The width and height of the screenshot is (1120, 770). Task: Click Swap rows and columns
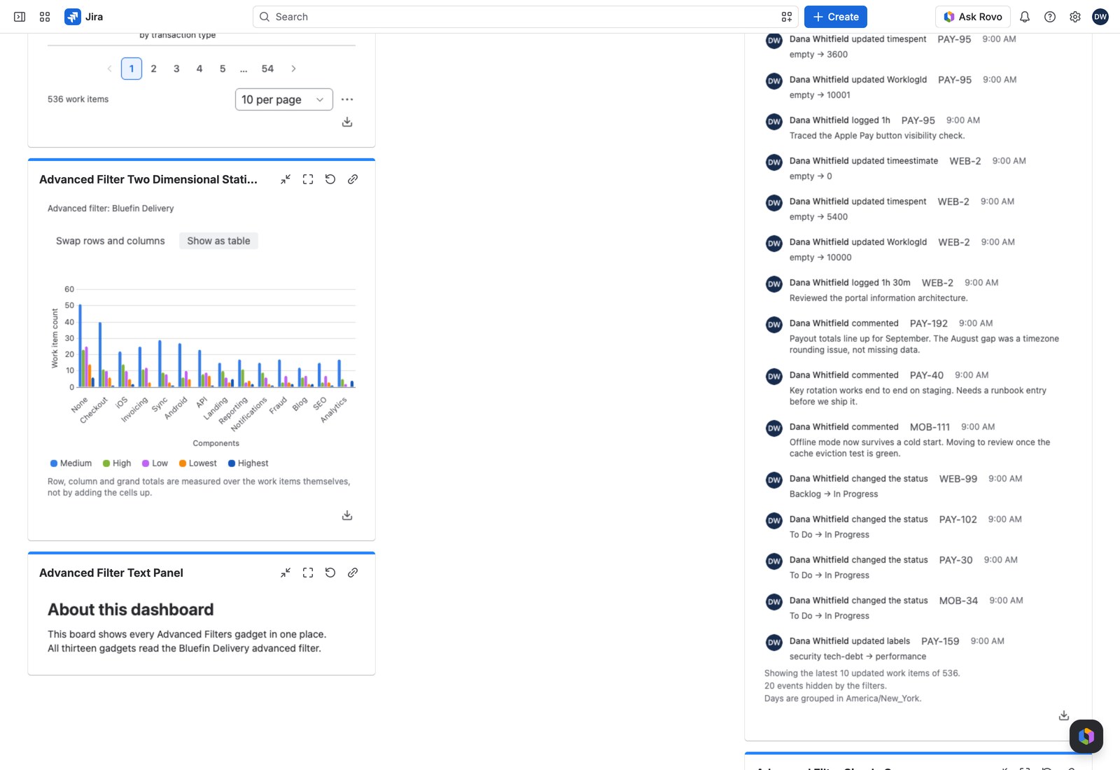pyautogui.click(x=111, y=241)
